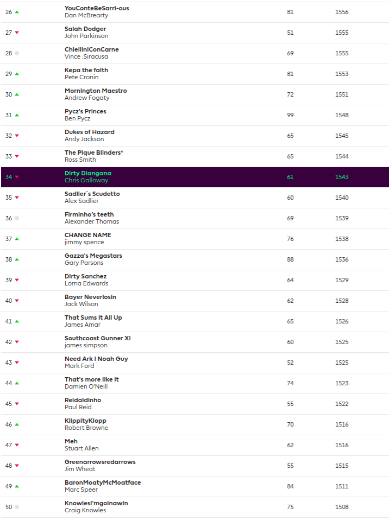Click the gameweek score 99 for Pycz's Princes
Screen dimensions: 389x521
click(x=290, y=115)
